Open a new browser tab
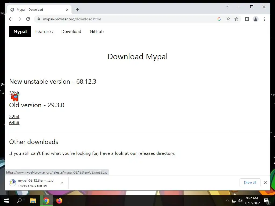 click(77, 10)
